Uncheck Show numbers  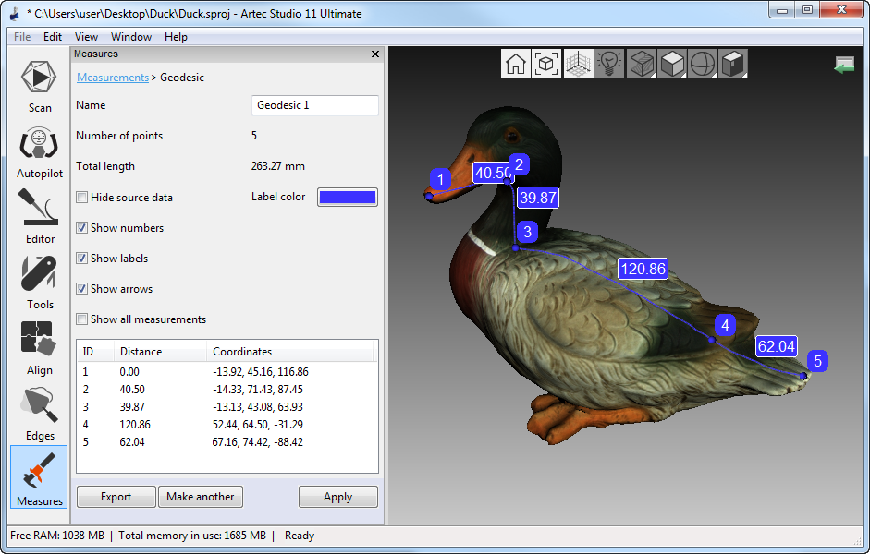(x=81, y=228)
